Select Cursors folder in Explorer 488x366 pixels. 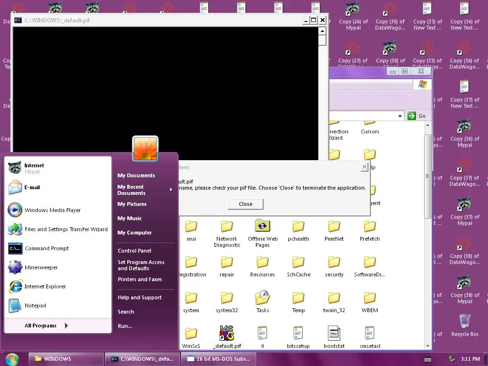tap(370, 128)
